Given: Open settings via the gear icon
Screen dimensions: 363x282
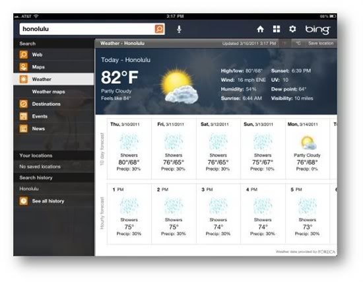Looking at the screenshot, I should (292, 29).
